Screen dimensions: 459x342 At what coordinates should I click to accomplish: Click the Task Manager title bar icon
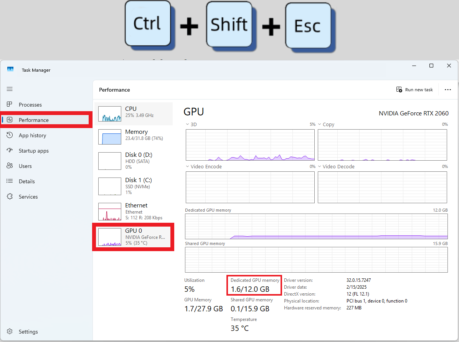click(x=10, y=69)
